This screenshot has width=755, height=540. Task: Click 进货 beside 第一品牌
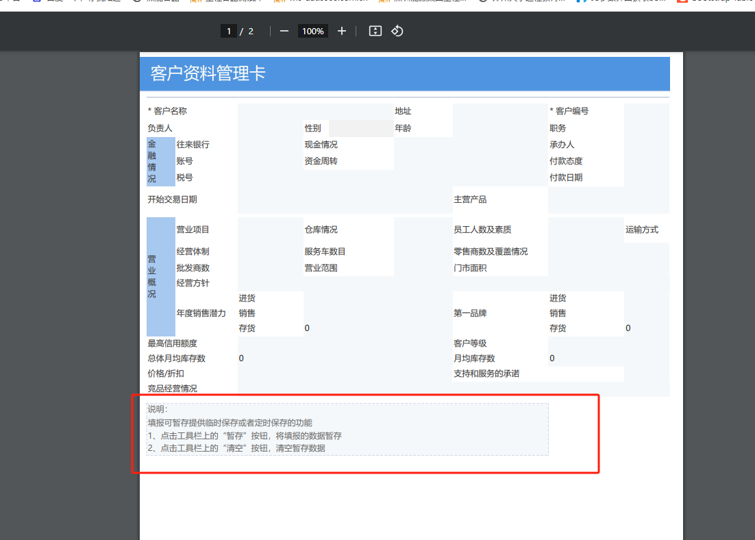coord(558,298)
